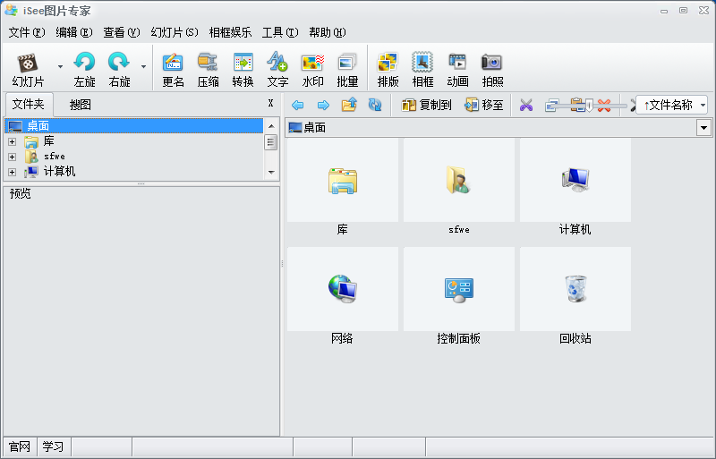Expand the 库 tree node
The width and height of the screenshot is (716, 459).
pos(12,141)
